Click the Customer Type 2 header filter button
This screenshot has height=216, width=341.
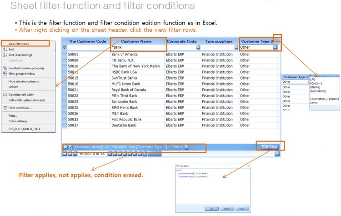[276, 40]
